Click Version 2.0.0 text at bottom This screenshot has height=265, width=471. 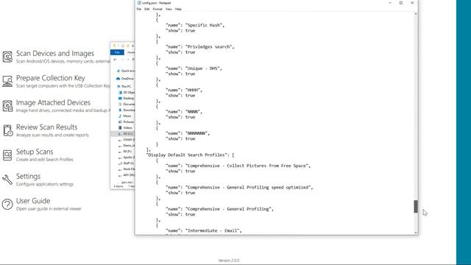[x=229, y=261]
